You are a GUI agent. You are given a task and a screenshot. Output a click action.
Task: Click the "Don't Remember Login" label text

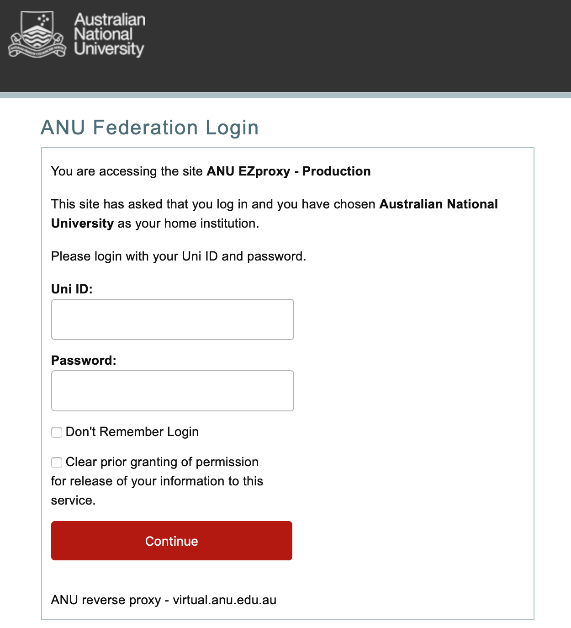(x=132, y=432)
